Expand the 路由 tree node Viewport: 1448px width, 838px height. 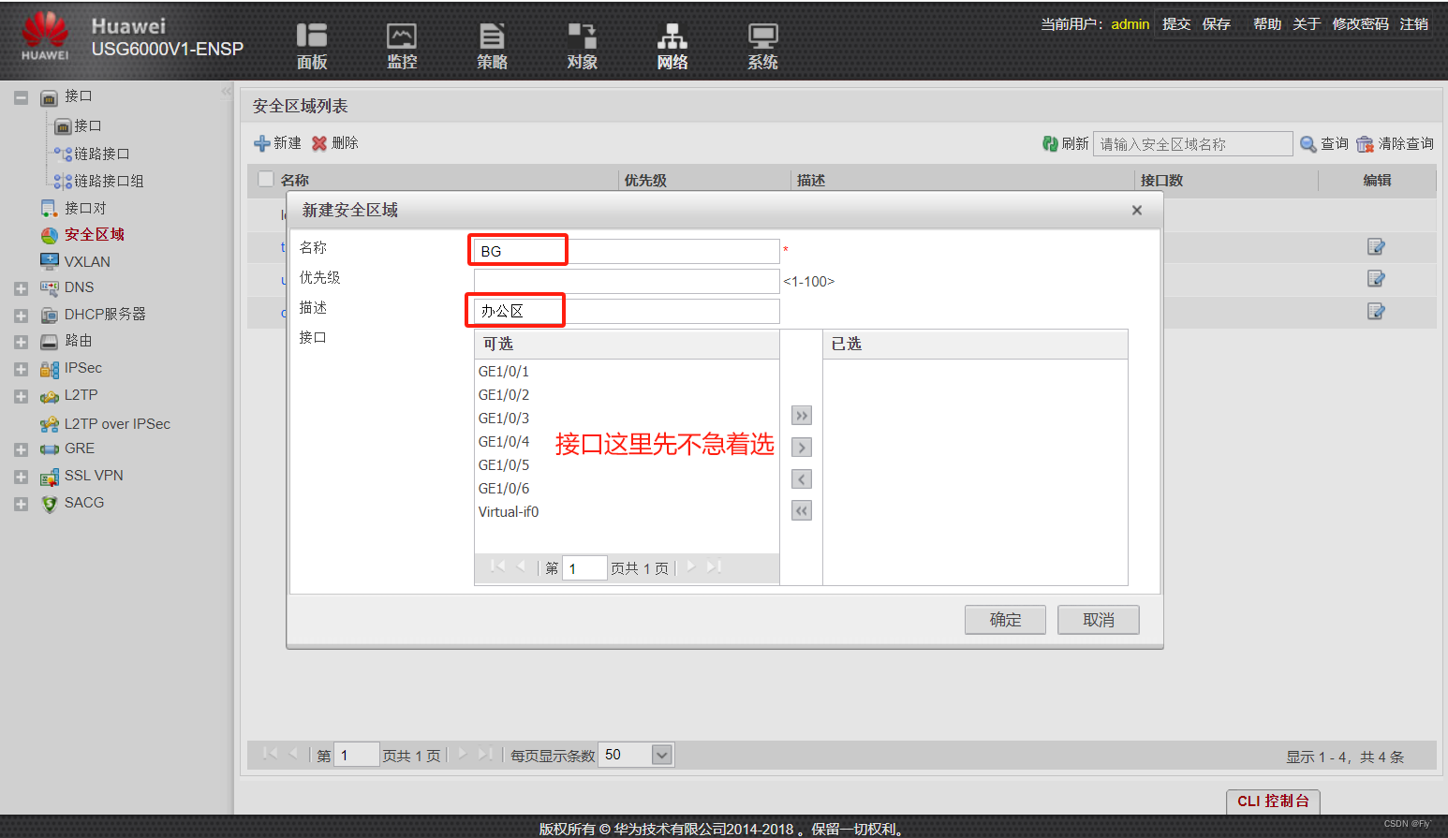click(21, 343)
